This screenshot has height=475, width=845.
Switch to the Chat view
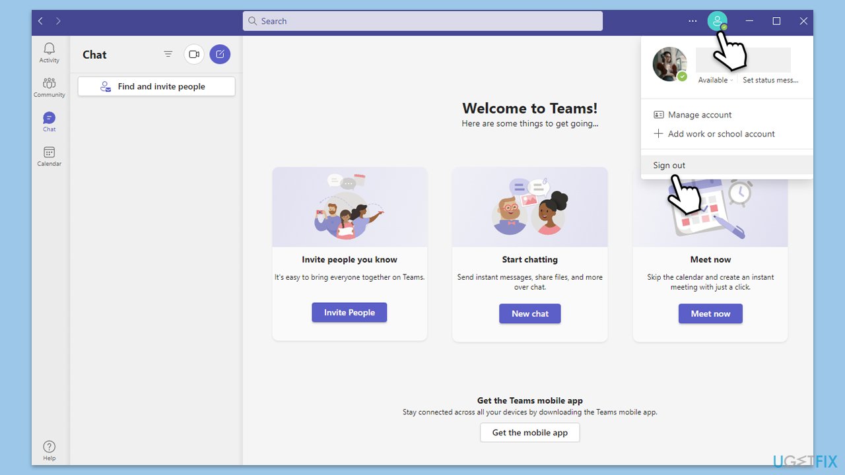point(49,121)
